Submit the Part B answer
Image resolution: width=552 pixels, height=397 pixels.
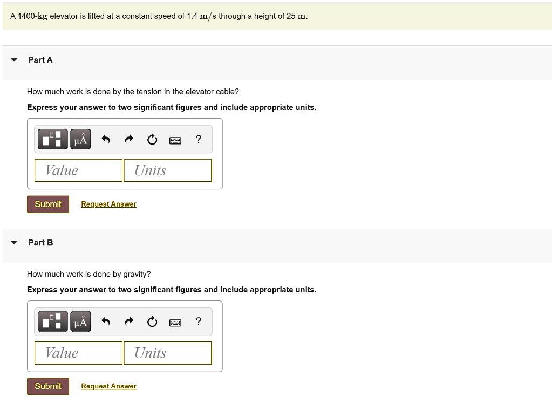point(48,386)
